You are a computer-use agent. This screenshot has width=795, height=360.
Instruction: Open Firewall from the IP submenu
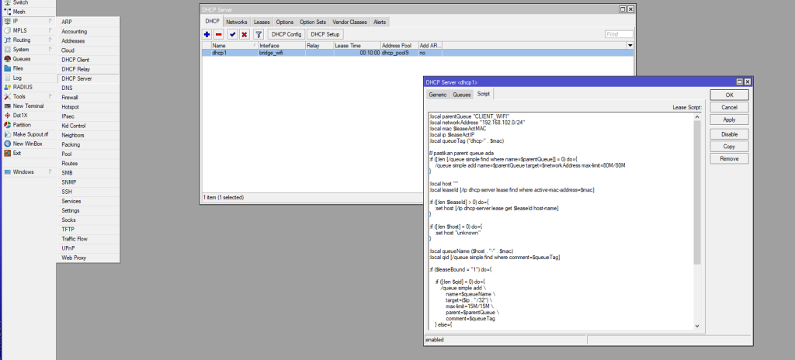click(89, 97)
